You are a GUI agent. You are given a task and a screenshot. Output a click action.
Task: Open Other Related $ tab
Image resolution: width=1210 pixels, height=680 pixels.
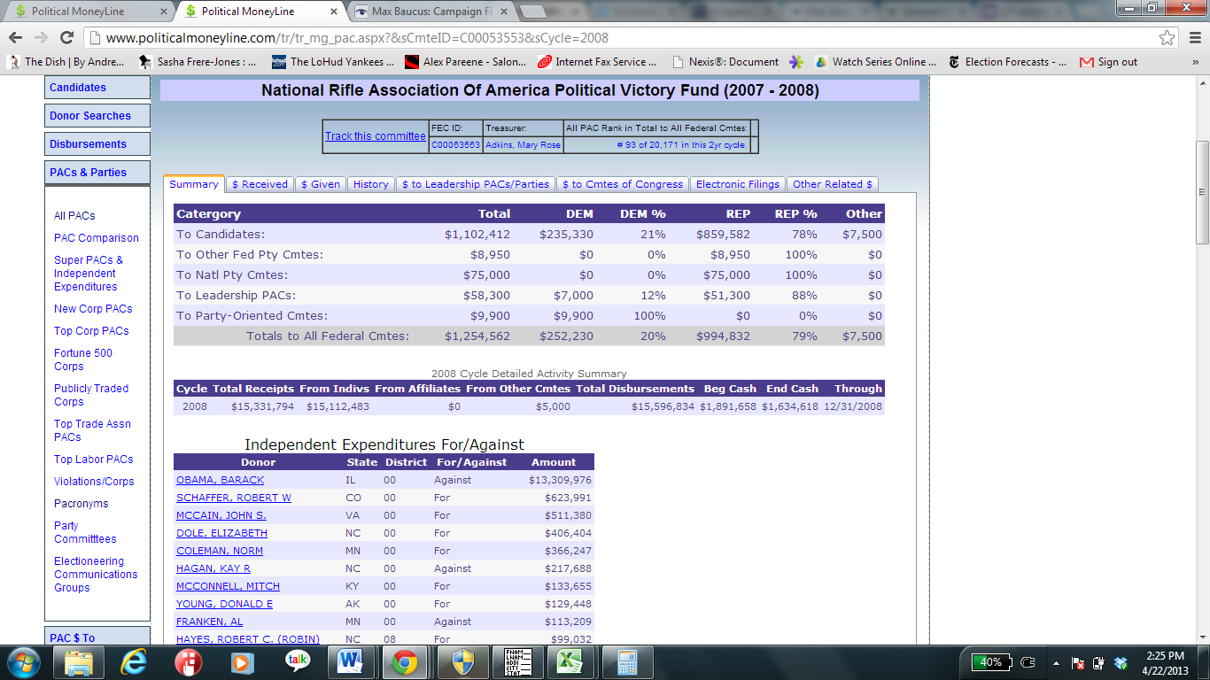tap(833, 184)
